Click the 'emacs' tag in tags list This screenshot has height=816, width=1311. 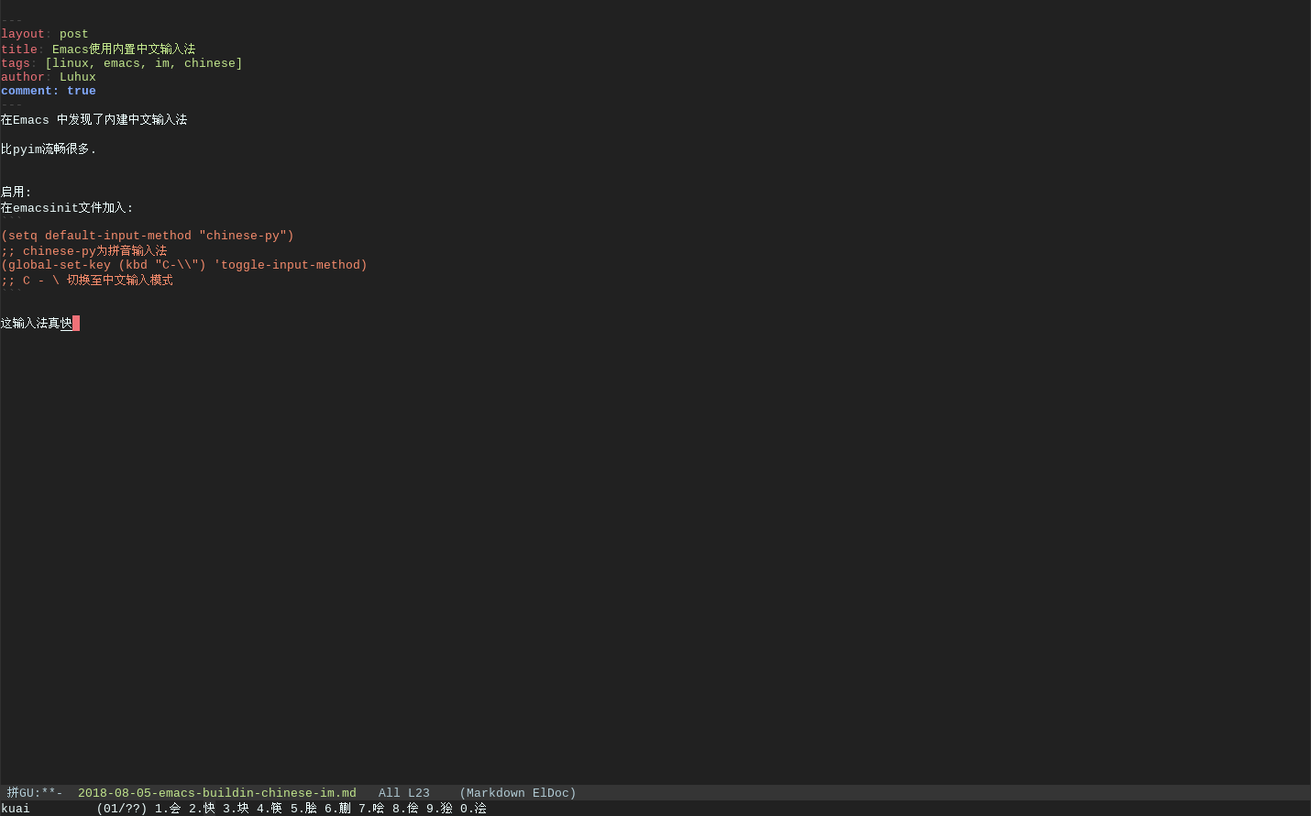pos(122,63)
